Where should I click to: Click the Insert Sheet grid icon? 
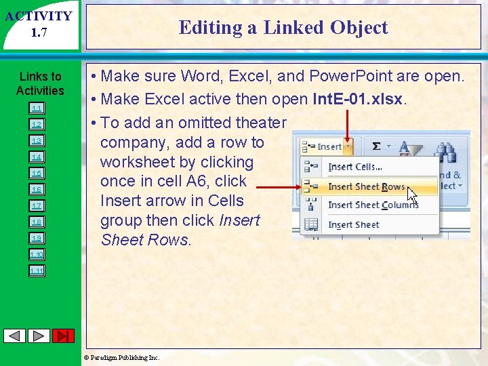click(311, 224)
